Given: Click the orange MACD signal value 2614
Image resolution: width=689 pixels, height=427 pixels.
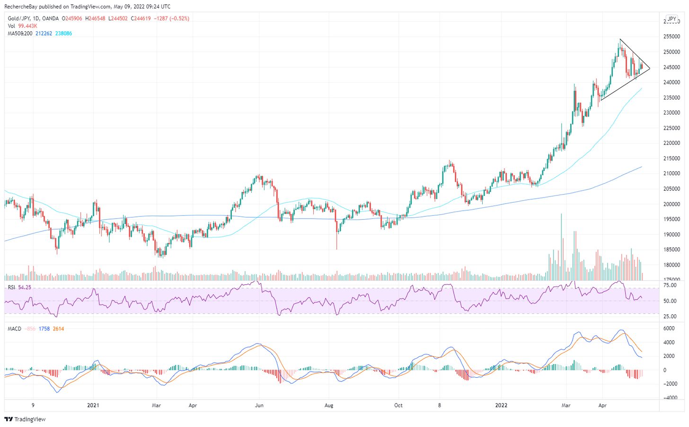Looking at the screenshot, I should point(58,329).
